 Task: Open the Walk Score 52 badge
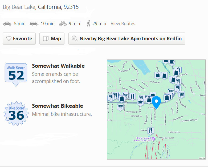(16, 75)
